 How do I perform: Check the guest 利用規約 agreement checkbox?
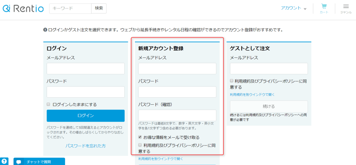coord(232,81)
